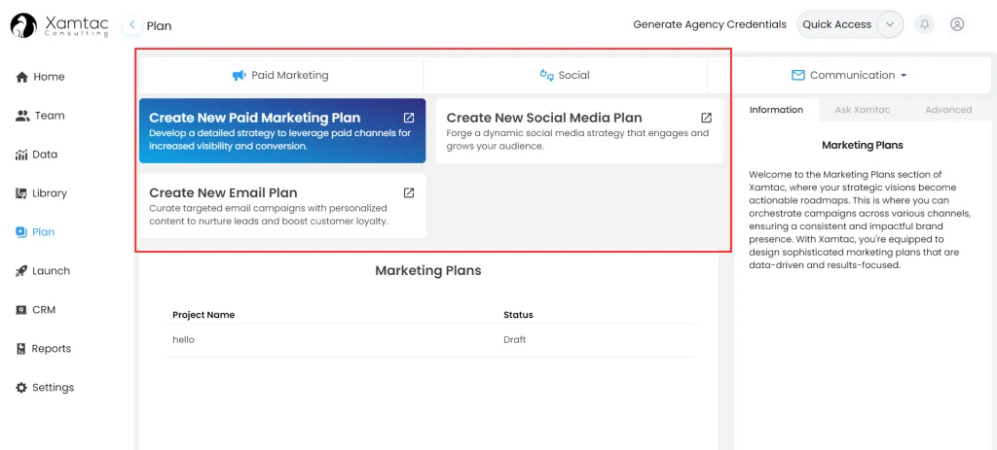997x450 pixels.
Task: Click the notification bell icon
Action: (924, 24)
